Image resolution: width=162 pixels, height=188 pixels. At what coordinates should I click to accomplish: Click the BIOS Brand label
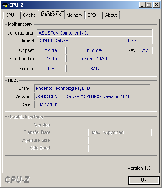pyautogui.click(x=25, y=88)
